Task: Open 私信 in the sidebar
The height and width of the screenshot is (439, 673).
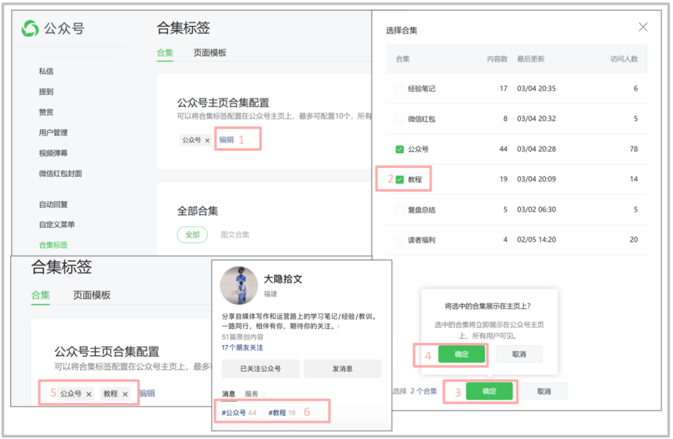Action: (x=46, y=71)
